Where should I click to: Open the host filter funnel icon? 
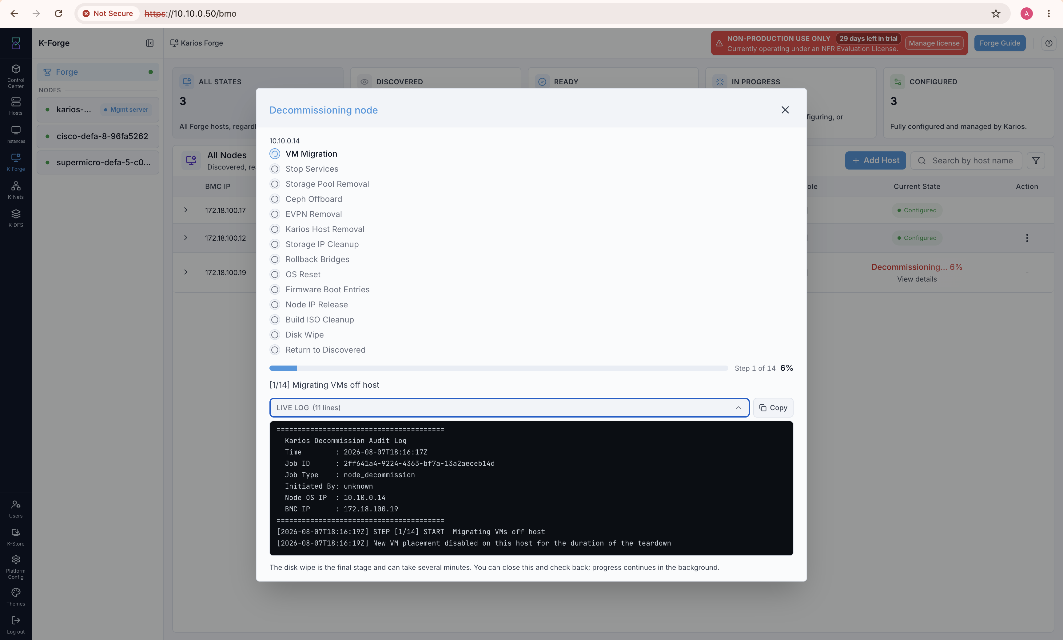tap(1036, 160)
